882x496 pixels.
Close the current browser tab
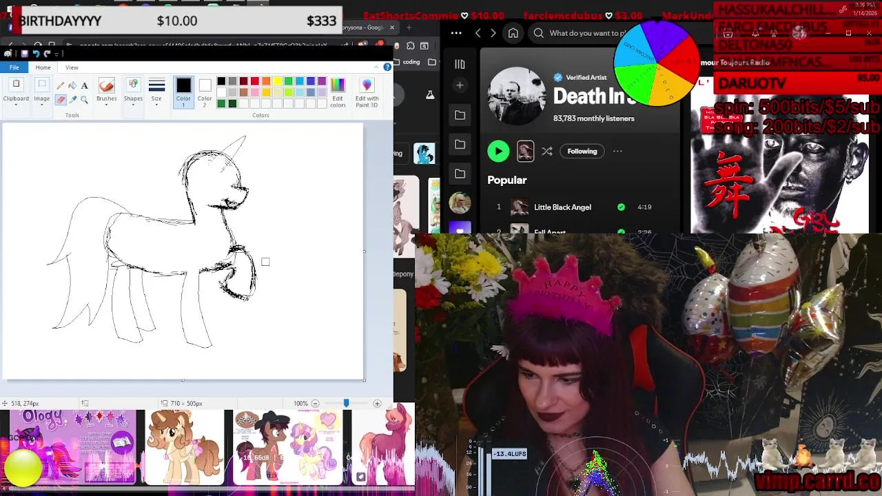pyautogui.click(x=392, y=28)
